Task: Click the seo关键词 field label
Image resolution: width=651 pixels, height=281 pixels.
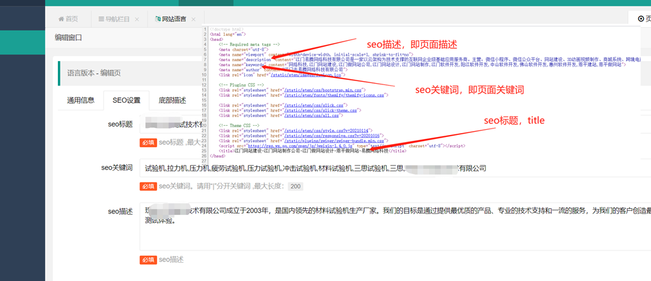Action: [117, 167]
